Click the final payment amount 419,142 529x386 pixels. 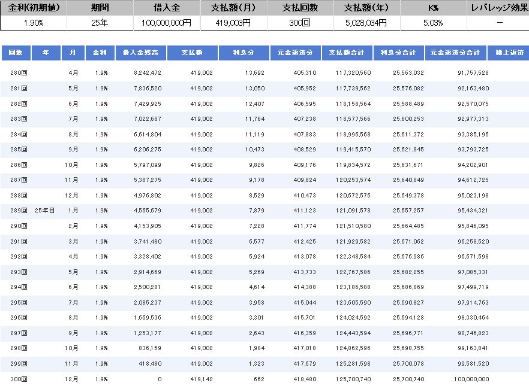tap(202, 379)
